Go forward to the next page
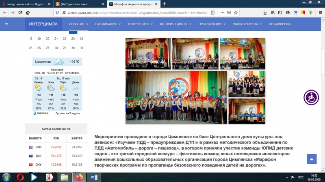Image resolution: width=325 pixels, height=182 pixels. (x=13, y=13)
